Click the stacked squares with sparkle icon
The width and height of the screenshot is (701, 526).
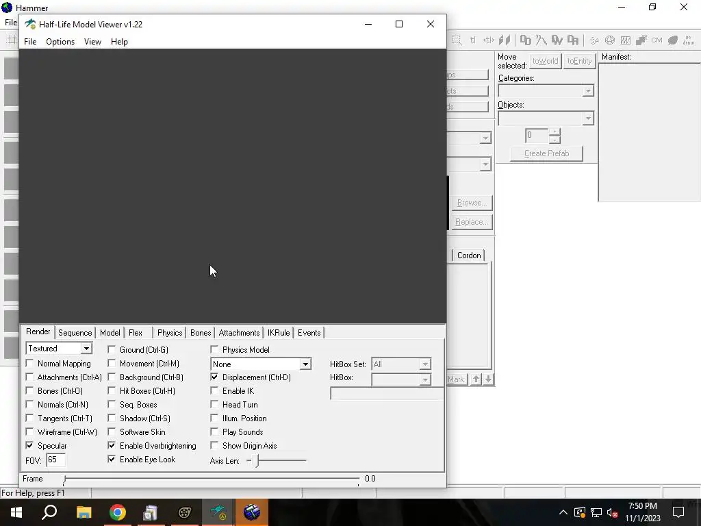coord(641,40)
